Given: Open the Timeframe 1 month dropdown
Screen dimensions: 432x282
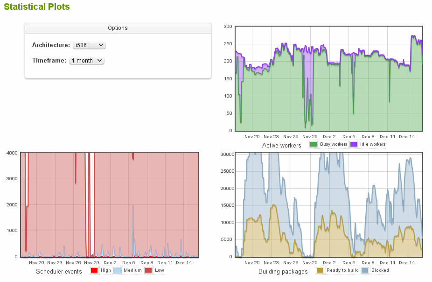Looking at the screenshot, I should click(87, 61).
